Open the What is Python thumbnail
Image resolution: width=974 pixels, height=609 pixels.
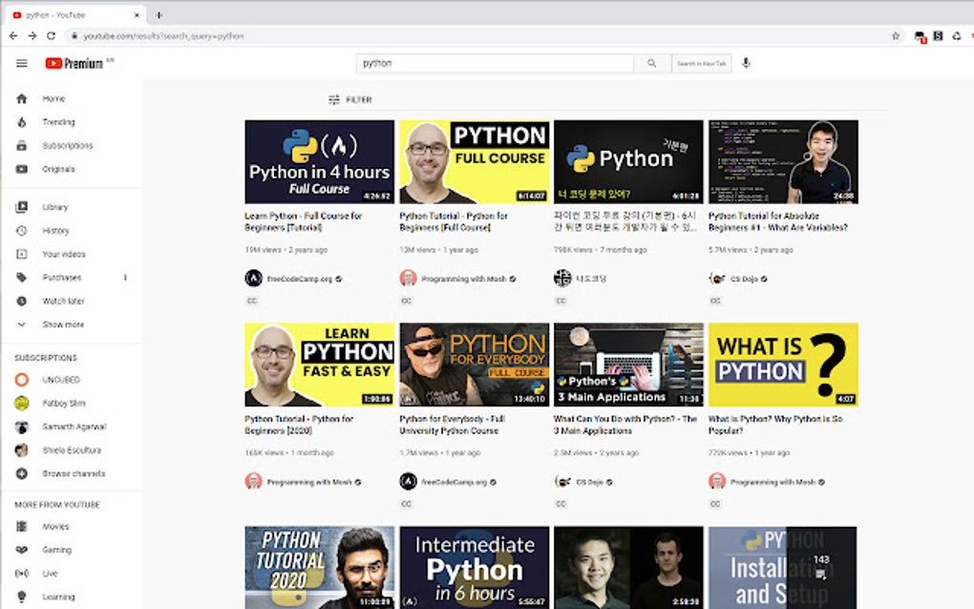coord(783,364)
